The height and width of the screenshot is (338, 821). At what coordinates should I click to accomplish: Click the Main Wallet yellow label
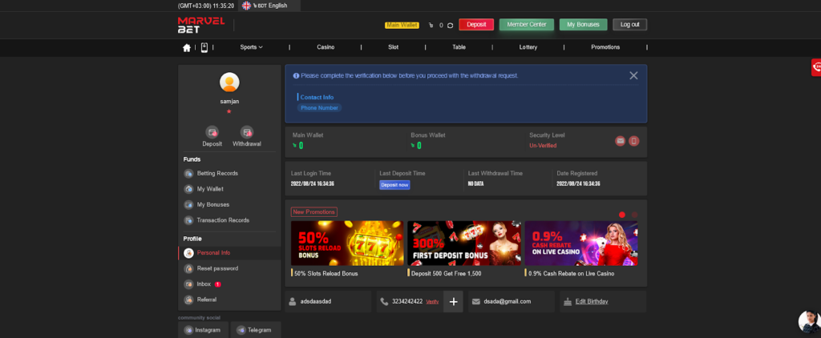pos(402,25)
